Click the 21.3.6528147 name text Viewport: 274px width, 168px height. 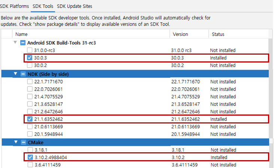click(x=49, y=104)
